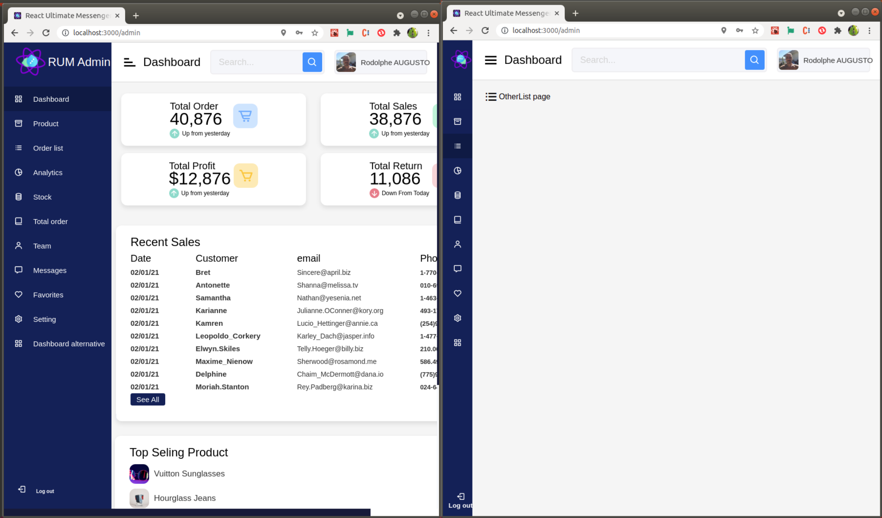Click Stock database icon in collapsed sidebar

pos(457,195)
